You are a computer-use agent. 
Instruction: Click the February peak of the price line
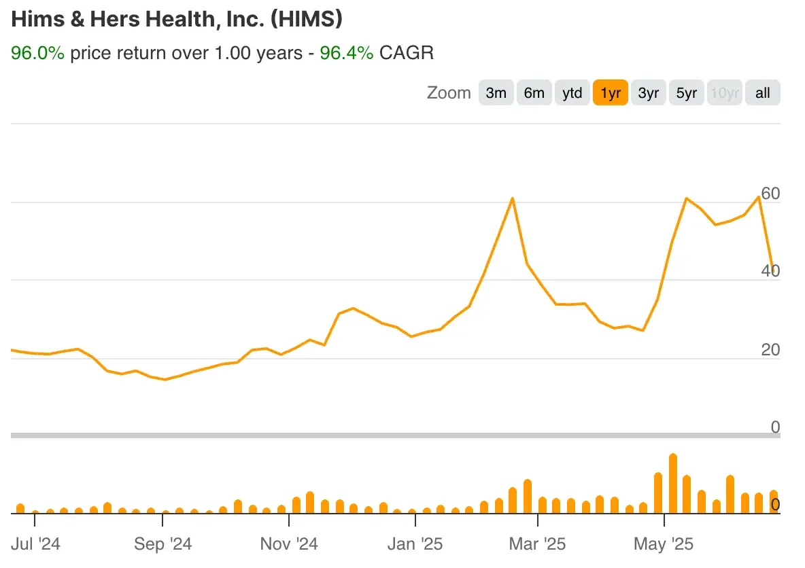513,198
